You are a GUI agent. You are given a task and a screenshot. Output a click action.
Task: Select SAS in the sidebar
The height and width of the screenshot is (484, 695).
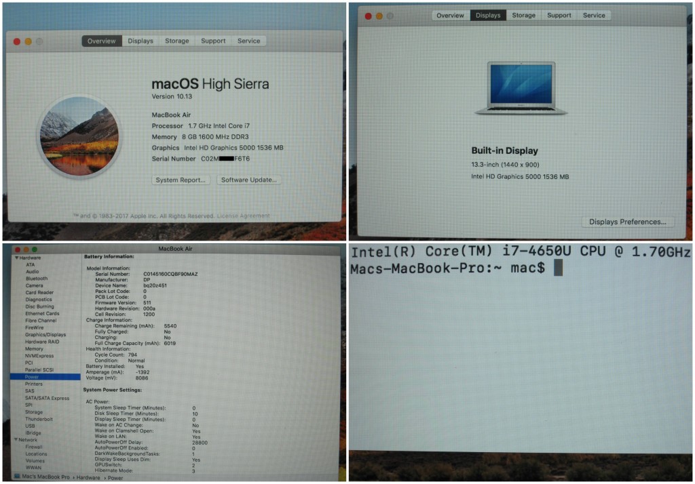click(30, 391)
